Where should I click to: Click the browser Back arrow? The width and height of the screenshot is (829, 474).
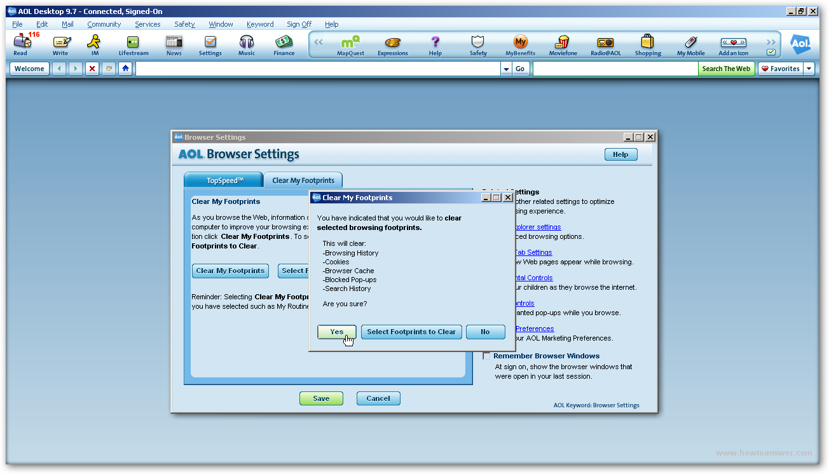pos(59,69)
